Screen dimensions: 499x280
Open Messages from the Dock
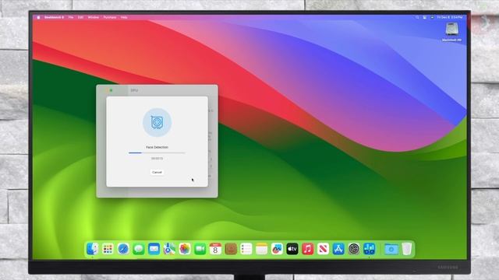pos(139,249)
